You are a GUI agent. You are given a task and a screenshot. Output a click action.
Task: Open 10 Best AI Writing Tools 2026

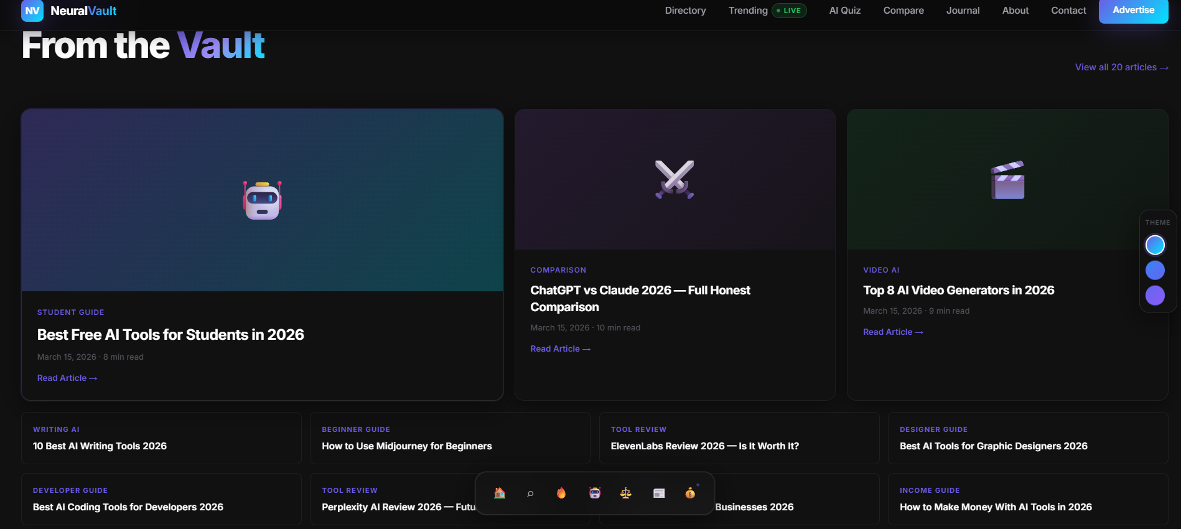click(x=100, y=446)
